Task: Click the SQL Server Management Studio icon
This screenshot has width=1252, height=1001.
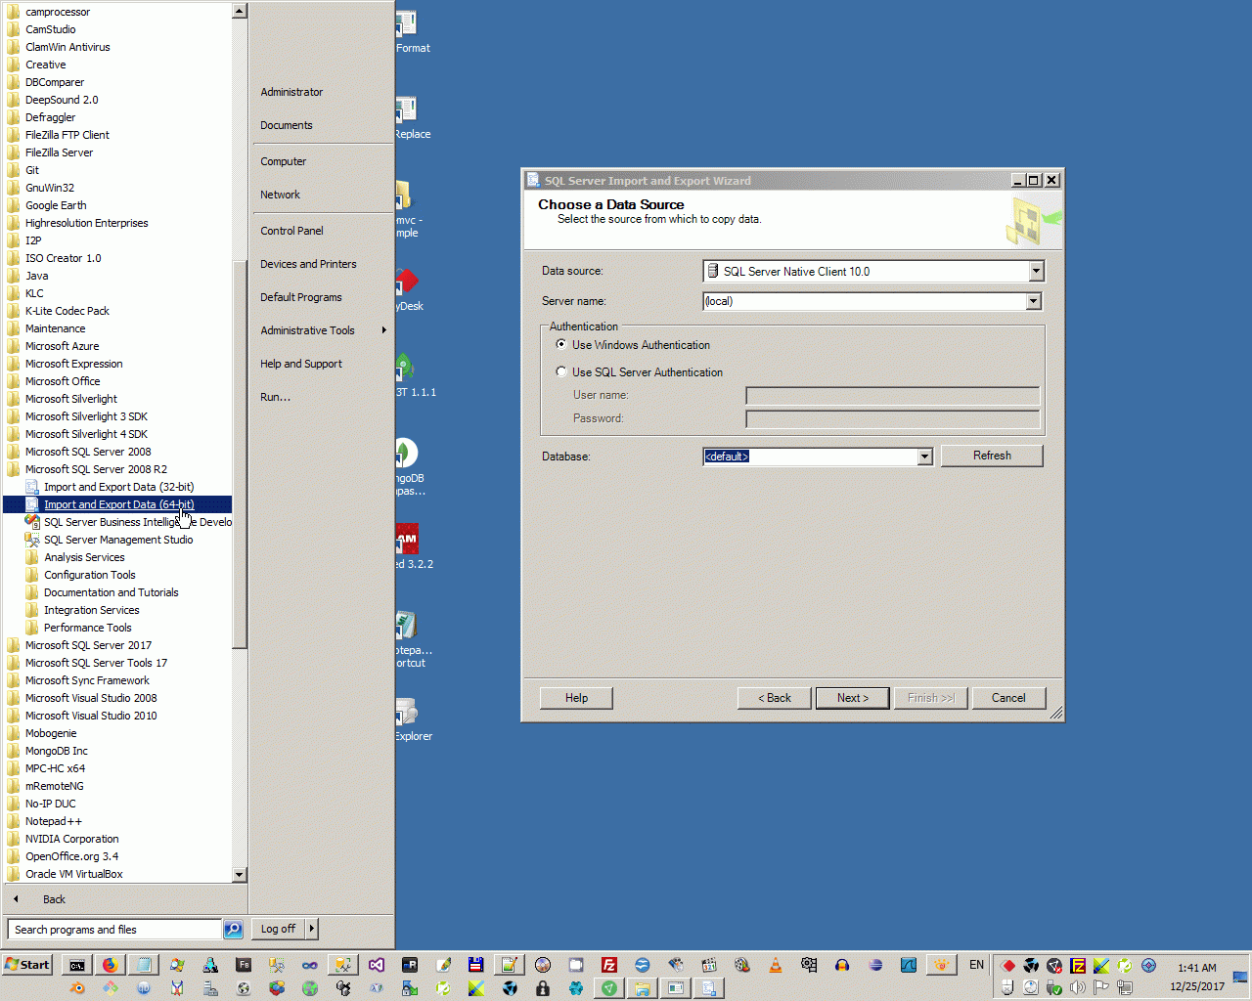Action: click(x=31, y=540)
